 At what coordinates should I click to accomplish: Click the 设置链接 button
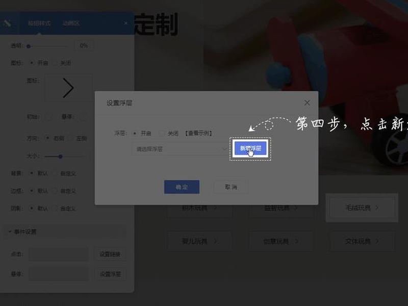110,254
